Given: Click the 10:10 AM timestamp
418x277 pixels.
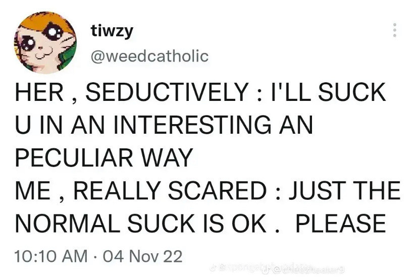Looking at the screenshot, I should tap(51, 256).
